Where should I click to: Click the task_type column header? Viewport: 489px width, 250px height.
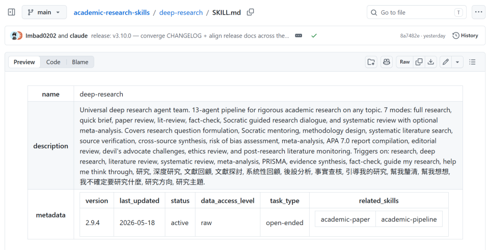pyautogui.click(x=284, y=201)
